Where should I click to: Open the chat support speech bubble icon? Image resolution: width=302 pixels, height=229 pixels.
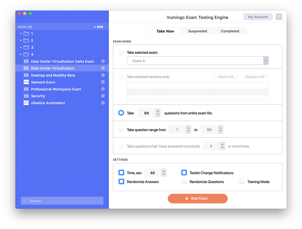click(279, 17)
